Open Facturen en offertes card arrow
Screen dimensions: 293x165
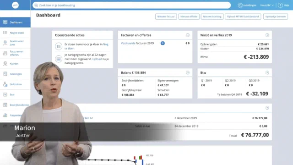tap(188, 35)
